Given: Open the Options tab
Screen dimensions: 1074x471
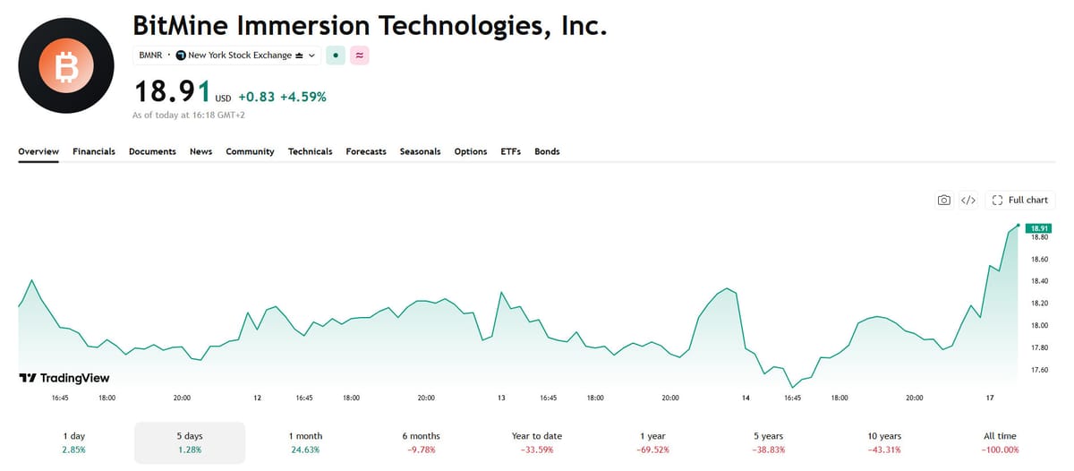Looking at the screenshot, I should tap(471, 151).
